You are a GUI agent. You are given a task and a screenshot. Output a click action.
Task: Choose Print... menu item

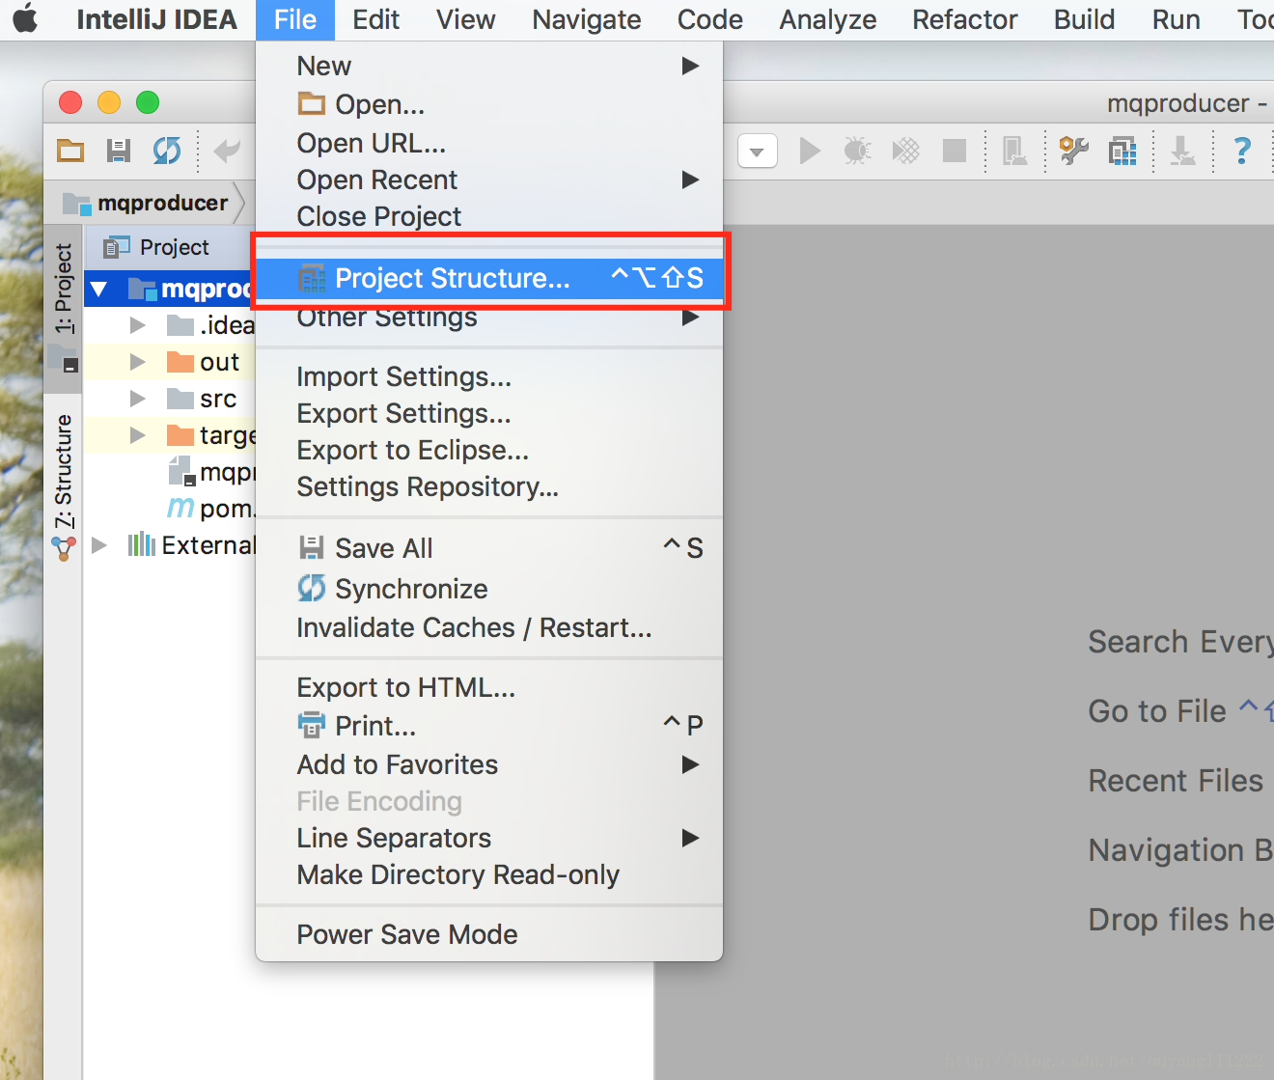(x=489, y=725)
